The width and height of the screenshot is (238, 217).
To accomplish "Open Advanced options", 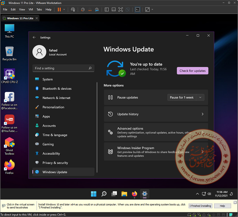I will (x=156, y=132).
